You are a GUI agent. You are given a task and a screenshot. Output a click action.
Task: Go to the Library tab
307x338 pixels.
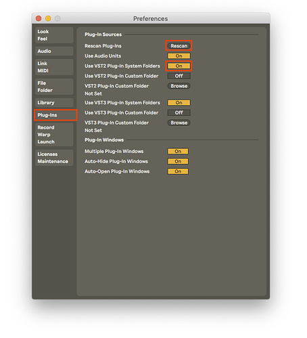[x=54, y=102]
